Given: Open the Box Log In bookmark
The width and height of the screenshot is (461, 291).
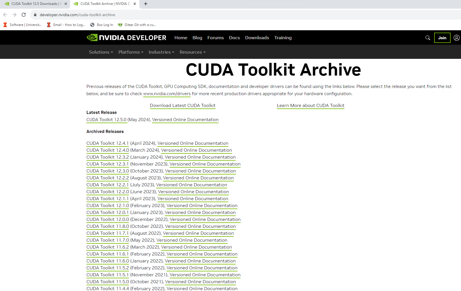Looking at the screenshot, I should click(102, 25).
